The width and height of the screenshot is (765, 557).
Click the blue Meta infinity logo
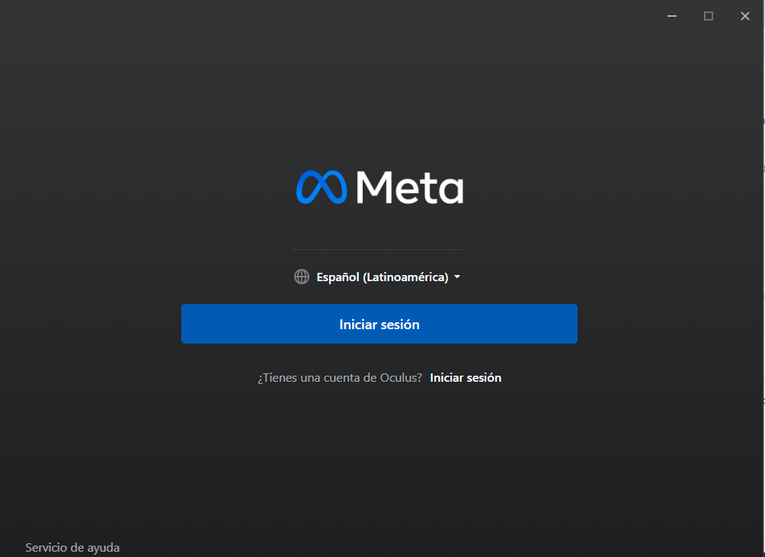tap(322, 187)
